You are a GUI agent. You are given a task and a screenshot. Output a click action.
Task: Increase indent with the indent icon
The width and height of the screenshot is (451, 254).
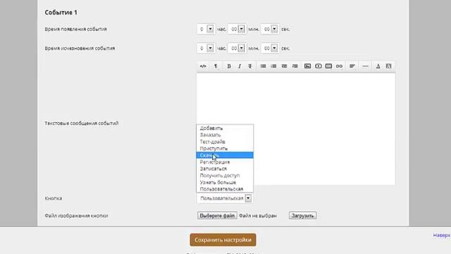coord(295,66)
